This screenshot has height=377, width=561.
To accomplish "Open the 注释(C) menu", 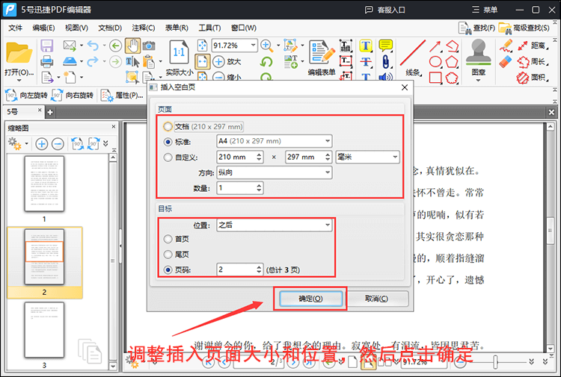I will (143, 28).
